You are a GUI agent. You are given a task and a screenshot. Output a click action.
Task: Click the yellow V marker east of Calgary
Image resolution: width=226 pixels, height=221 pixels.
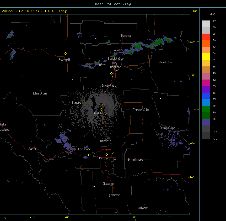[112, 153]
